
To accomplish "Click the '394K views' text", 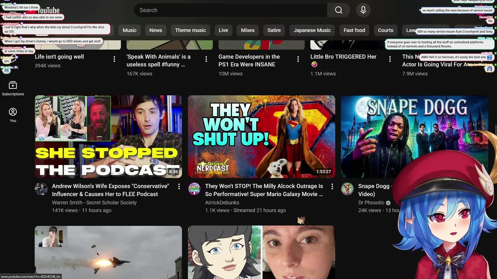I will (48, 65).
